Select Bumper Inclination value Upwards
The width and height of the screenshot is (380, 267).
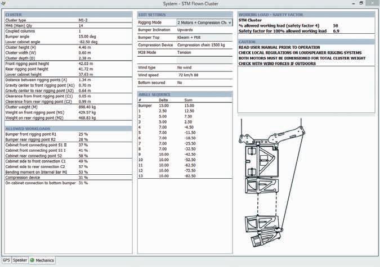[x=185, y=30]
